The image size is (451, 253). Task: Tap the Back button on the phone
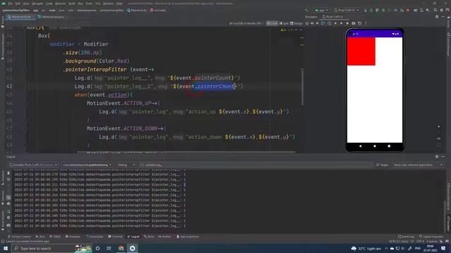point(360,146)
